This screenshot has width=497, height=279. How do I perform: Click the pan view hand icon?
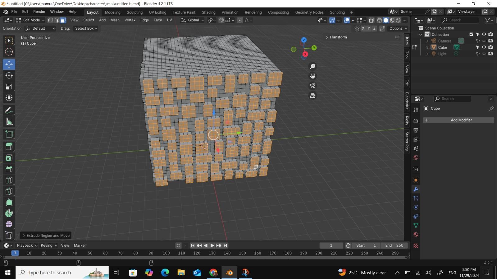[x=313, y=76]
